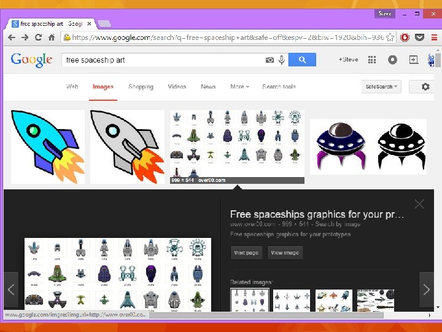Open the Chrome hamburger menu
Viewport: 442px width, 332px height.
[434, 38]
